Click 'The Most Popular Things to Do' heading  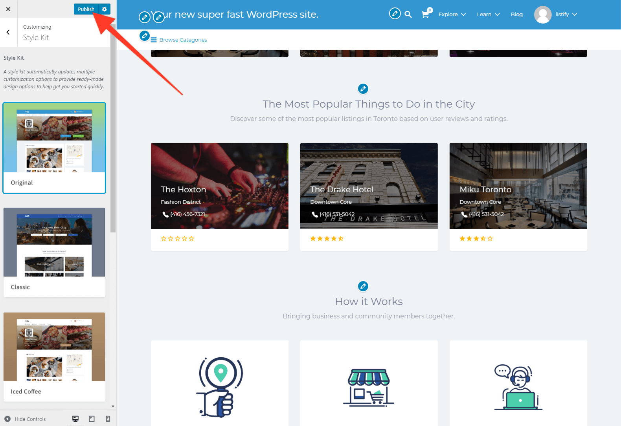[x=369, y=104]
